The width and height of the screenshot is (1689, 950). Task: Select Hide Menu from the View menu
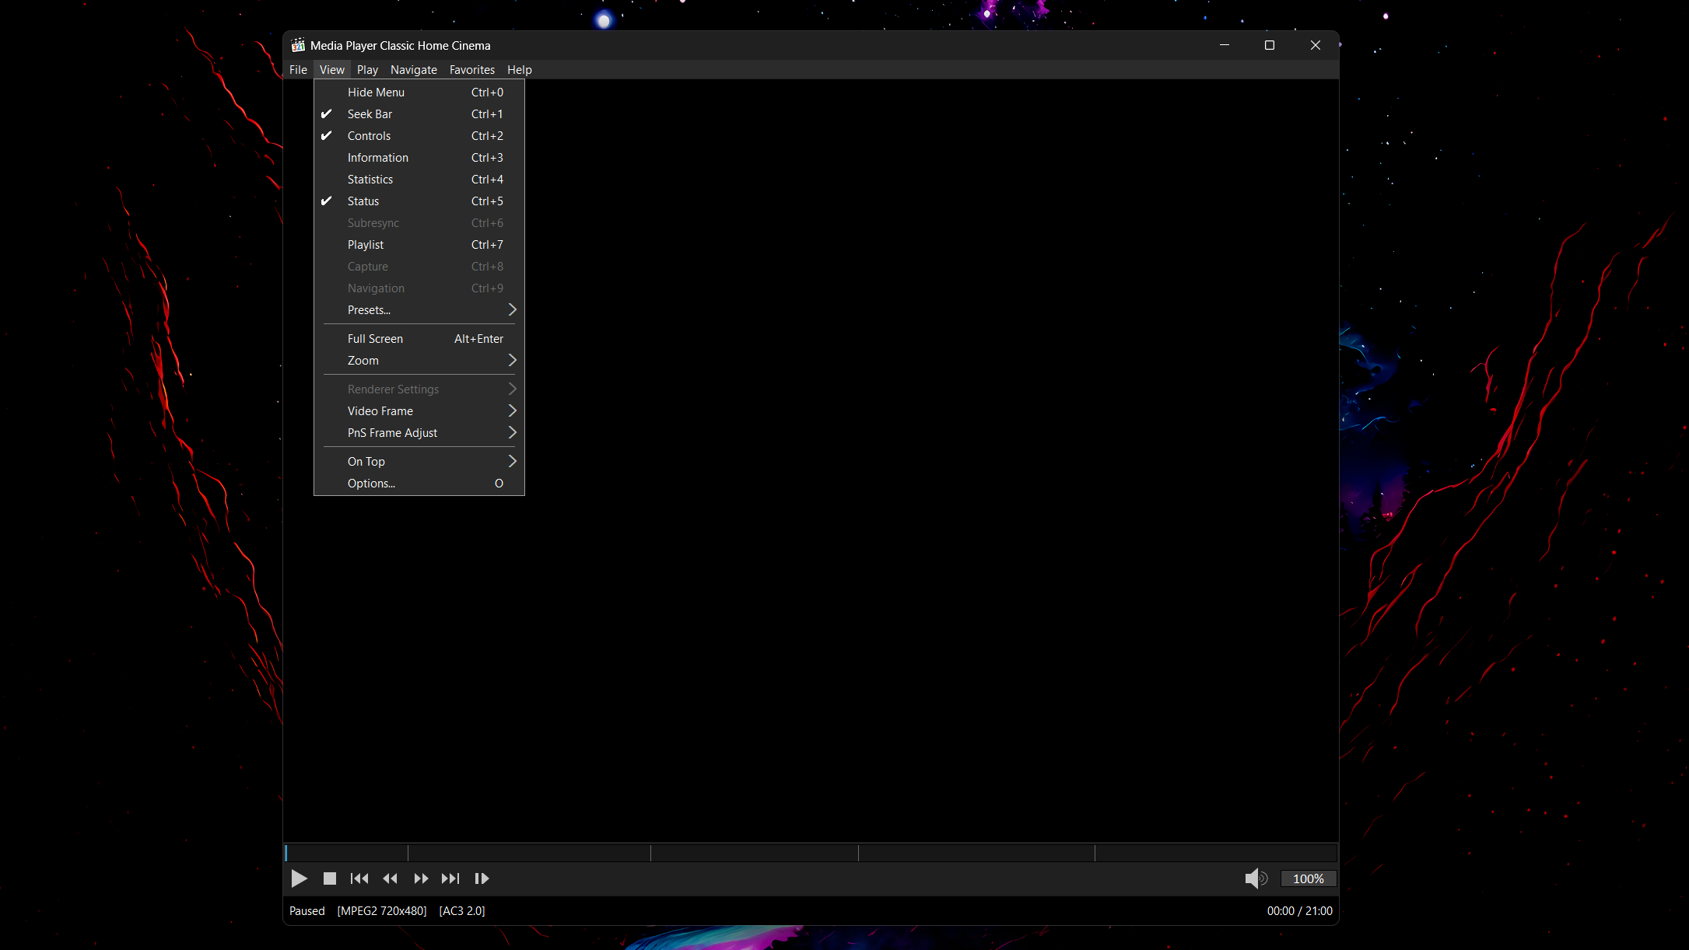[419, 93]
